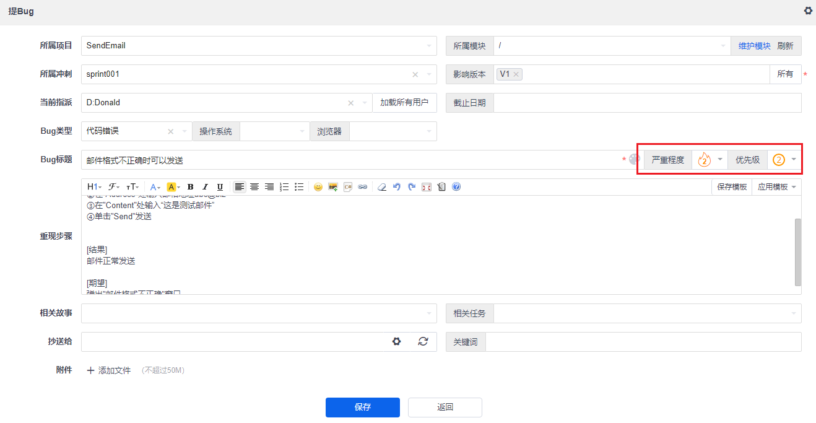The image size is (816, 423).
Task: Toggle italic formatting
Action: tap(205, 186)
